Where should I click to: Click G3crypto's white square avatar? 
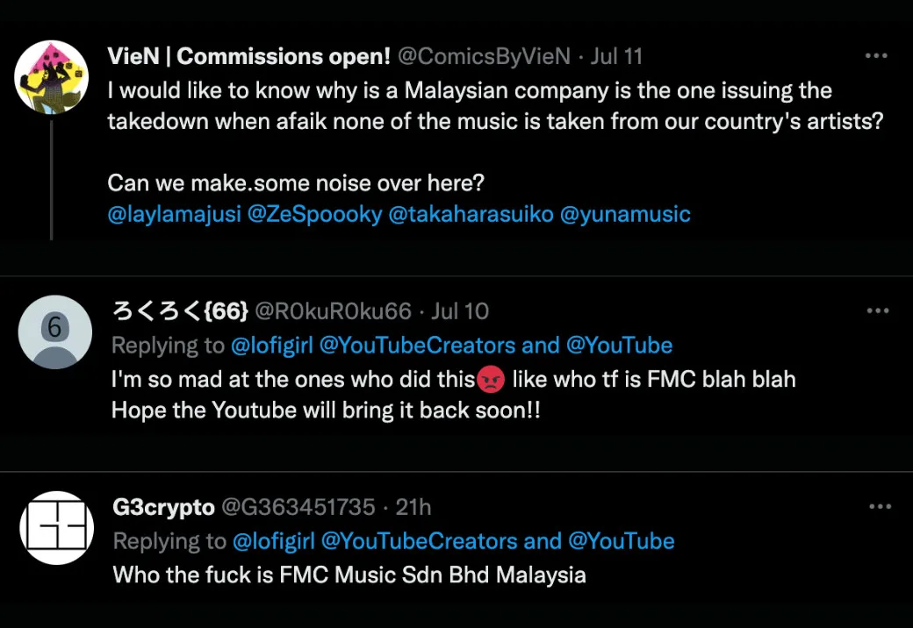point(56,527)
